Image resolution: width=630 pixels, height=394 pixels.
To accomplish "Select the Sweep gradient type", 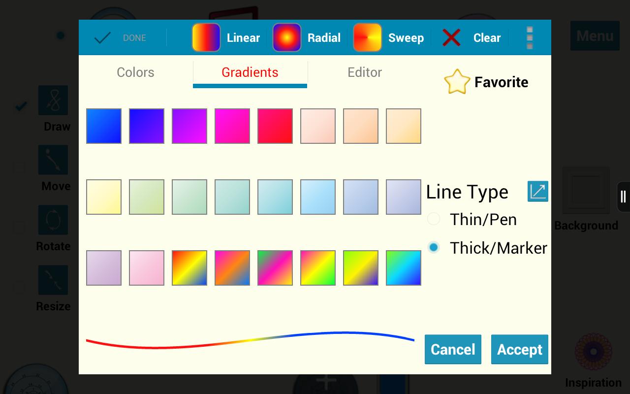I will (389, 37).
